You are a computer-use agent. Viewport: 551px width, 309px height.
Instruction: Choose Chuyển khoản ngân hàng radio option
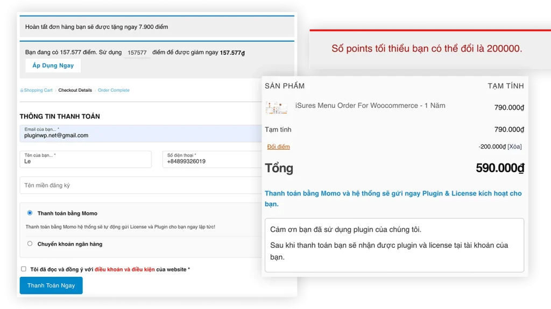tap(30, 244)
